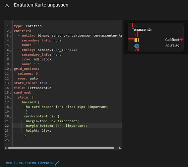Fold the card_mod block on line 15
Image resolution: width=188 pixels, height=167 pixels.
pos(11,94)
